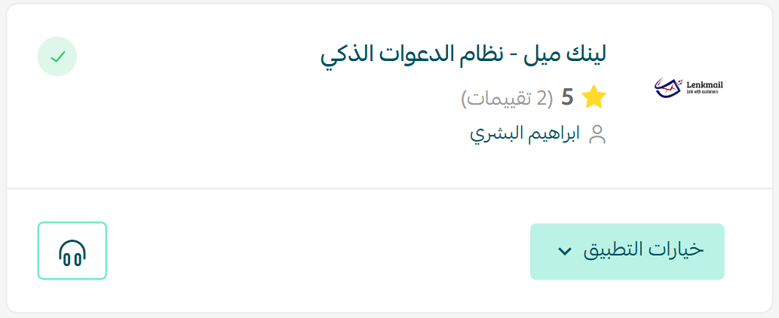Click the rating score number 5

(567, 98)
